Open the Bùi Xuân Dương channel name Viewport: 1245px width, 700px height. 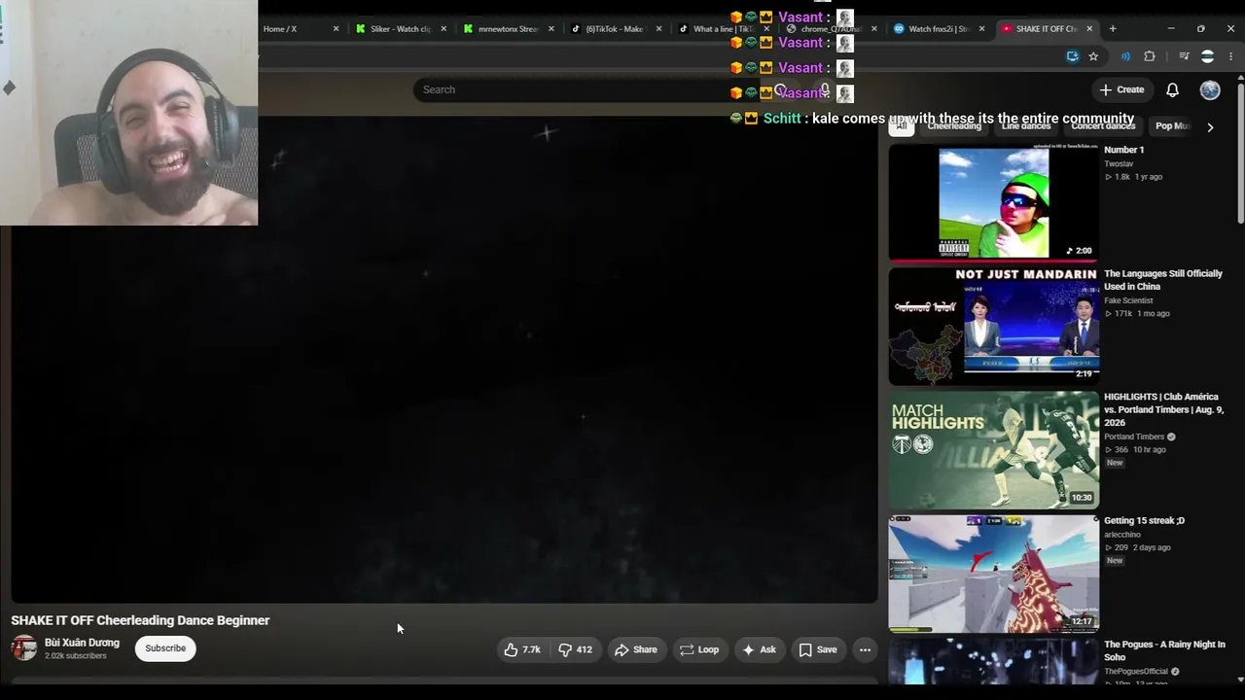[x=82, y=643]
